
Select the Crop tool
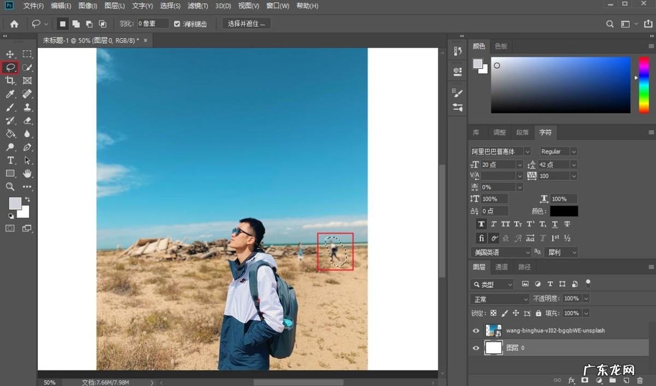pyautogui.click(x=10, y=80)
